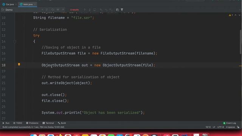Viewport: 242px width, 136px height.
Task: Click "Object has been serialized" string
Action: coord(111,113)
